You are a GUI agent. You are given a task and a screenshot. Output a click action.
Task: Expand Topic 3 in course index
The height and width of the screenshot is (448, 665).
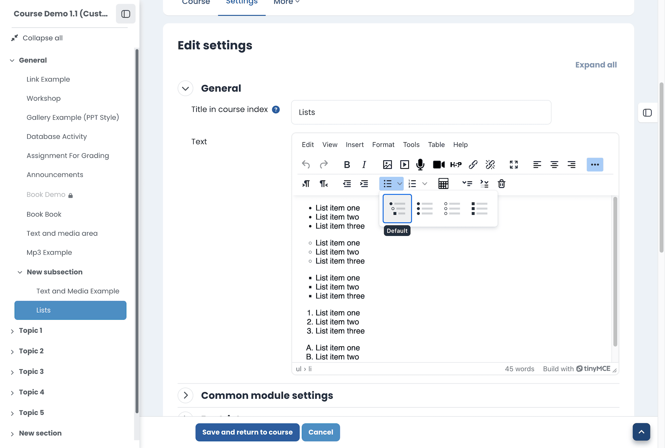point(12,372)
